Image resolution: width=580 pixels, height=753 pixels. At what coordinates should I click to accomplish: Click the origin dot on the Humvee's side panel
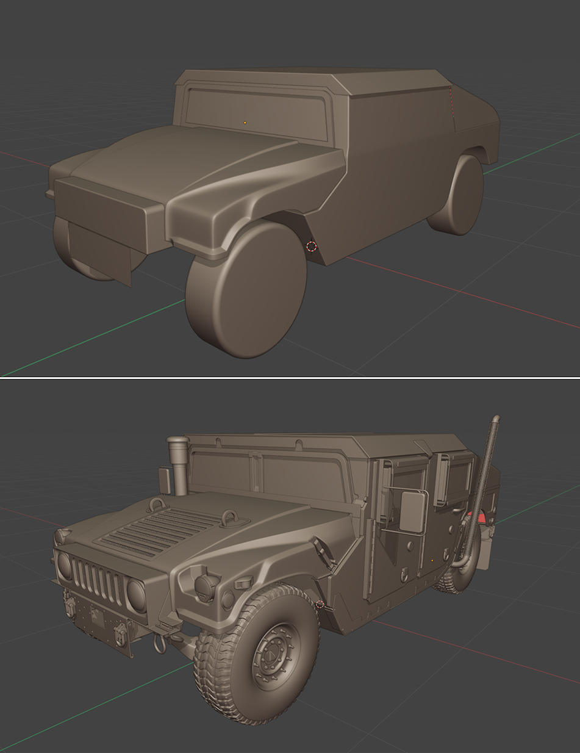click(x=432, y=560)
